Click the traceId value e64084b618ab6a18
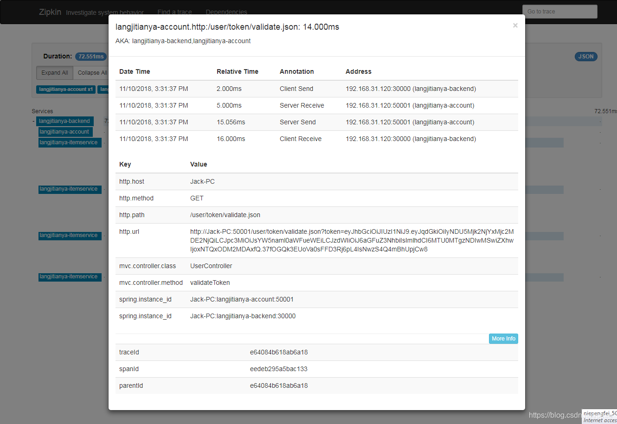Screen dimensions: 617x424 tap(279, 352)
